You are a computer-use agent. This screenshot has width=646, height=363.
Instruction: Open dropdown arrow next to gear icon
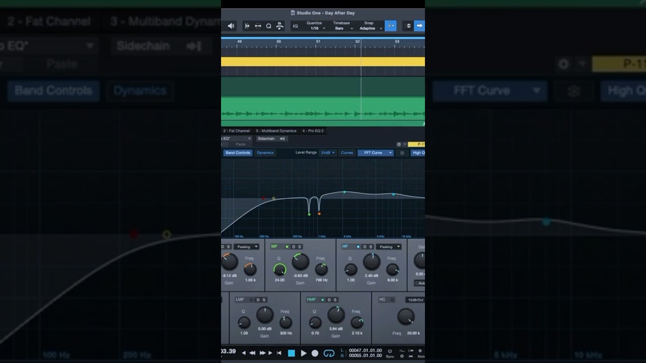click(404, 144)
